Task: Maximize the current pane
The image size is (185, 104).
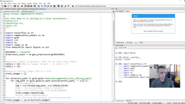Action: (x=58, y=6)
